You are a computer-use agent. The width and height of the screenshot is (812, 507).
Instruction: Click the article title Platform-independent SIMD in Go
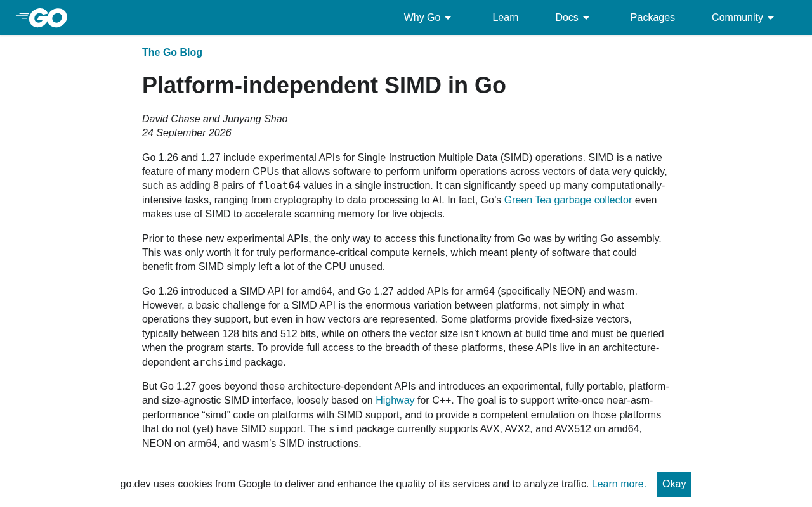point(324,85)
